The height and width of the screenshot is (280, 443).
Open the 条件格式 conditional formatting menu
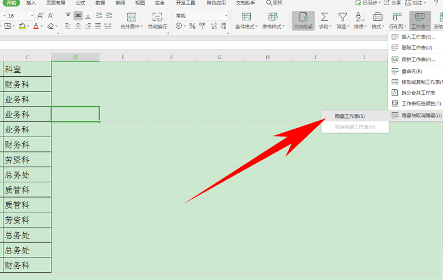click(246, 20)
